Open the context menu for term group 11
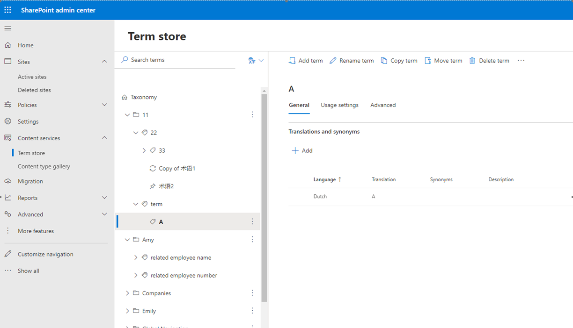This screenshot has height=328, width=573. point(252,114)
